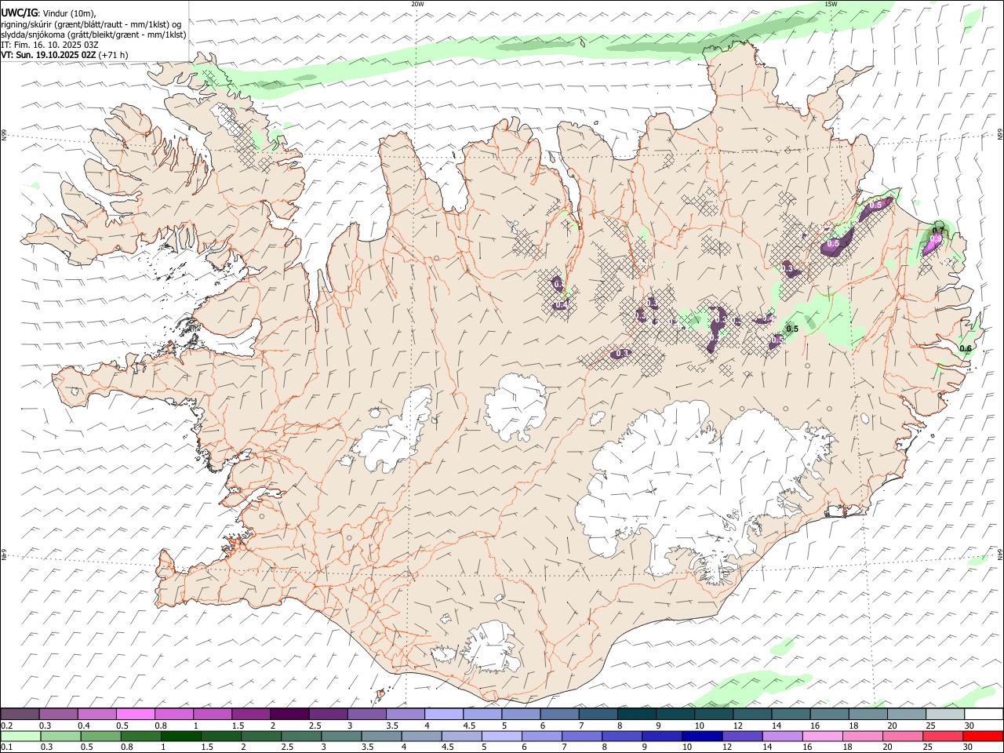Select the purple 1.5 swatch in upper legend
1004x753 pixels.
click(250, 714)
